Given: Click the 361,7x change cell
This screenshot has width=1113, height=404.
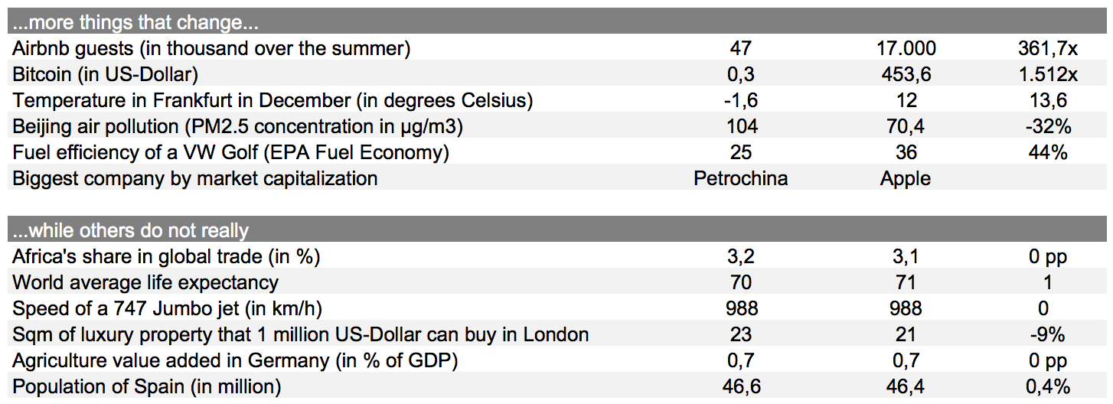Looking at the screenshot, I should pos(1046,49).
